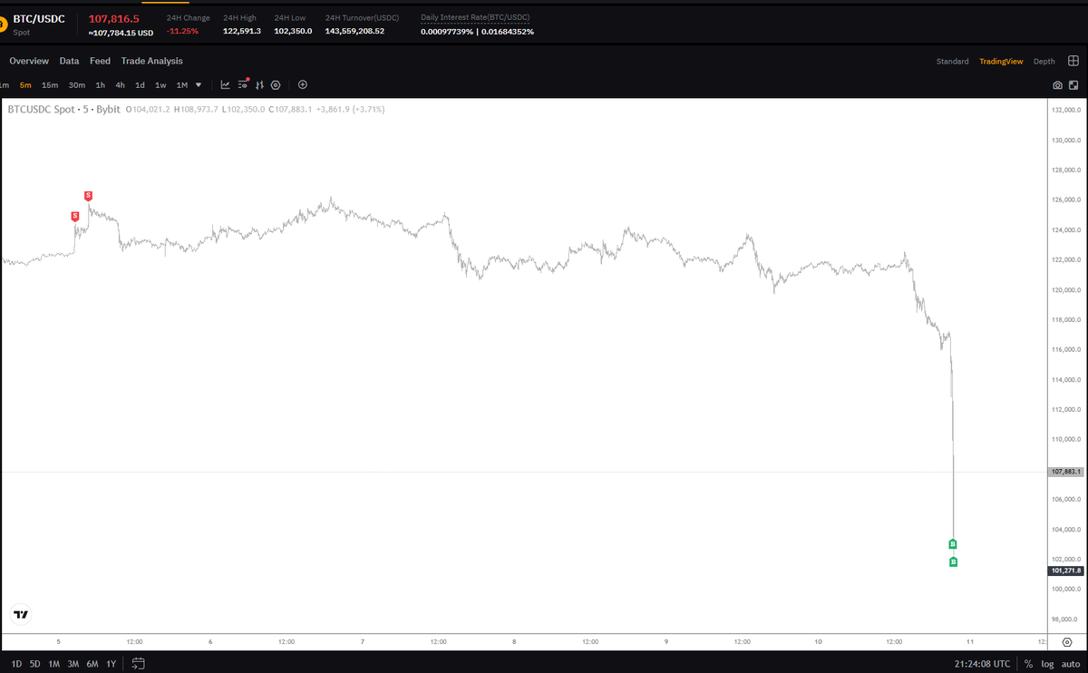This screenshot has width=1088, height=673.
Task: Click Daily Interest Rate(BTC/USDC) label
Action: 475,18
